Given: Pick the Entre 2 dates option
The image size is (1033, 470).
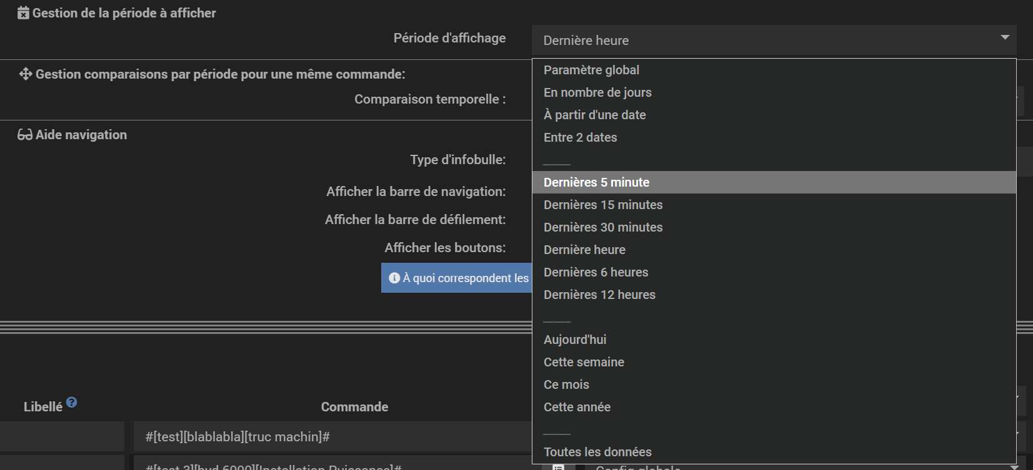Looking at the screenshot, I should pos(774,137).
